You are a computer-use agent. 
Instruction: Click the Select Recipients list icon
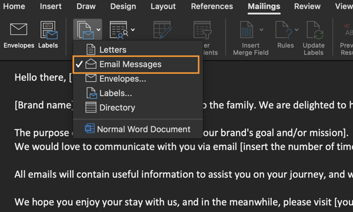(119, 29)
